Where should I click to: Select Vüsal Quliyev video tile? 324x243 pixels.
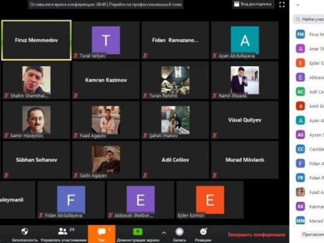pyautogui.click(x=244, y=120)
